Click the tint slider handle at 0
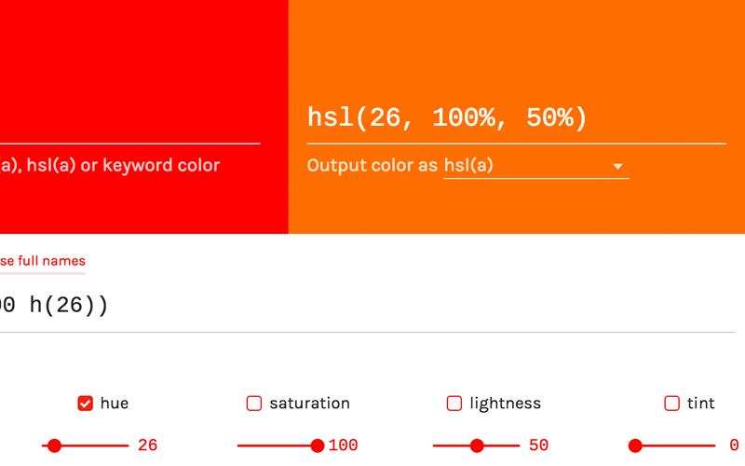The width and height of the screenshot is (745, 466). click(x=635, y=445)
